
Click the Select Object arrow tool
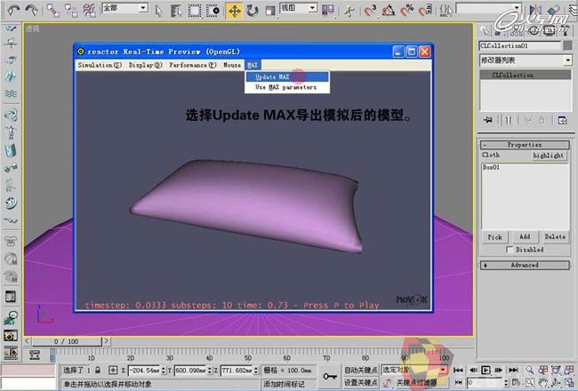pyautogui.click(x=157, y=11)
